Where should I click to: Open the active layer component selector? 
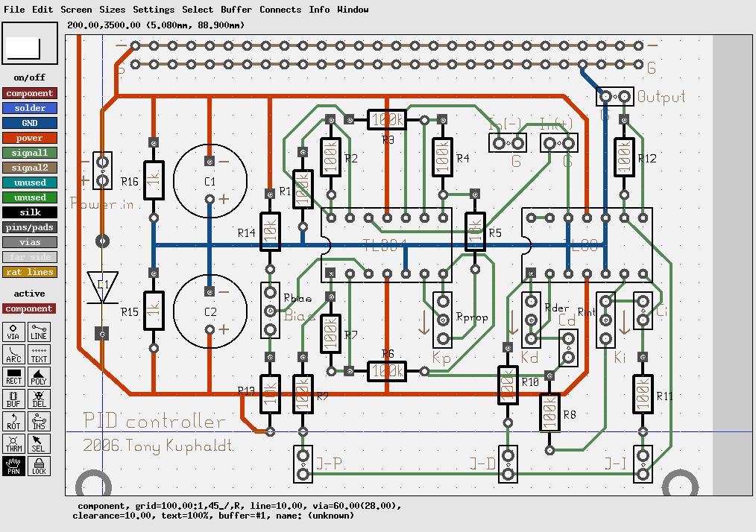coord(29,308)
